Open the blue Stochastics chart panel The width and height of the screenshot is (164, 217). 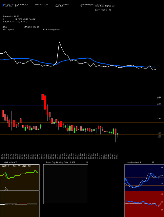144,178
